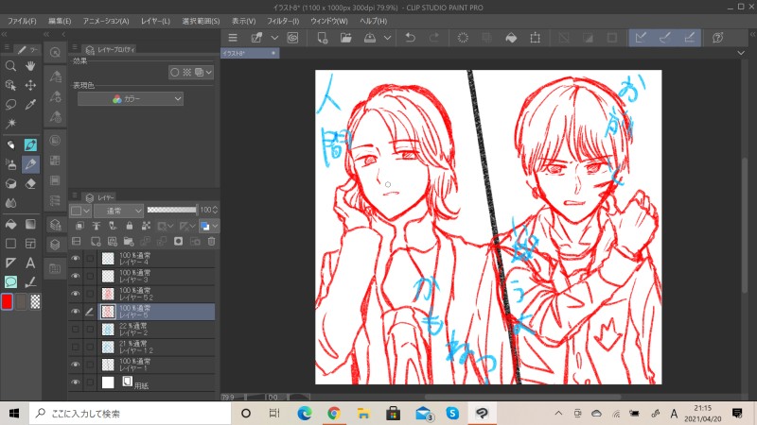The height and width of the screenshot is (425, 757).
Task: Click the Fill command icon in command bar
Action: point(511,38)
